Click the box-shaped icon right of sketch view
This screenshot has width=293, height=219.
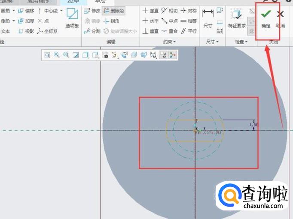(x=134, y=55)
